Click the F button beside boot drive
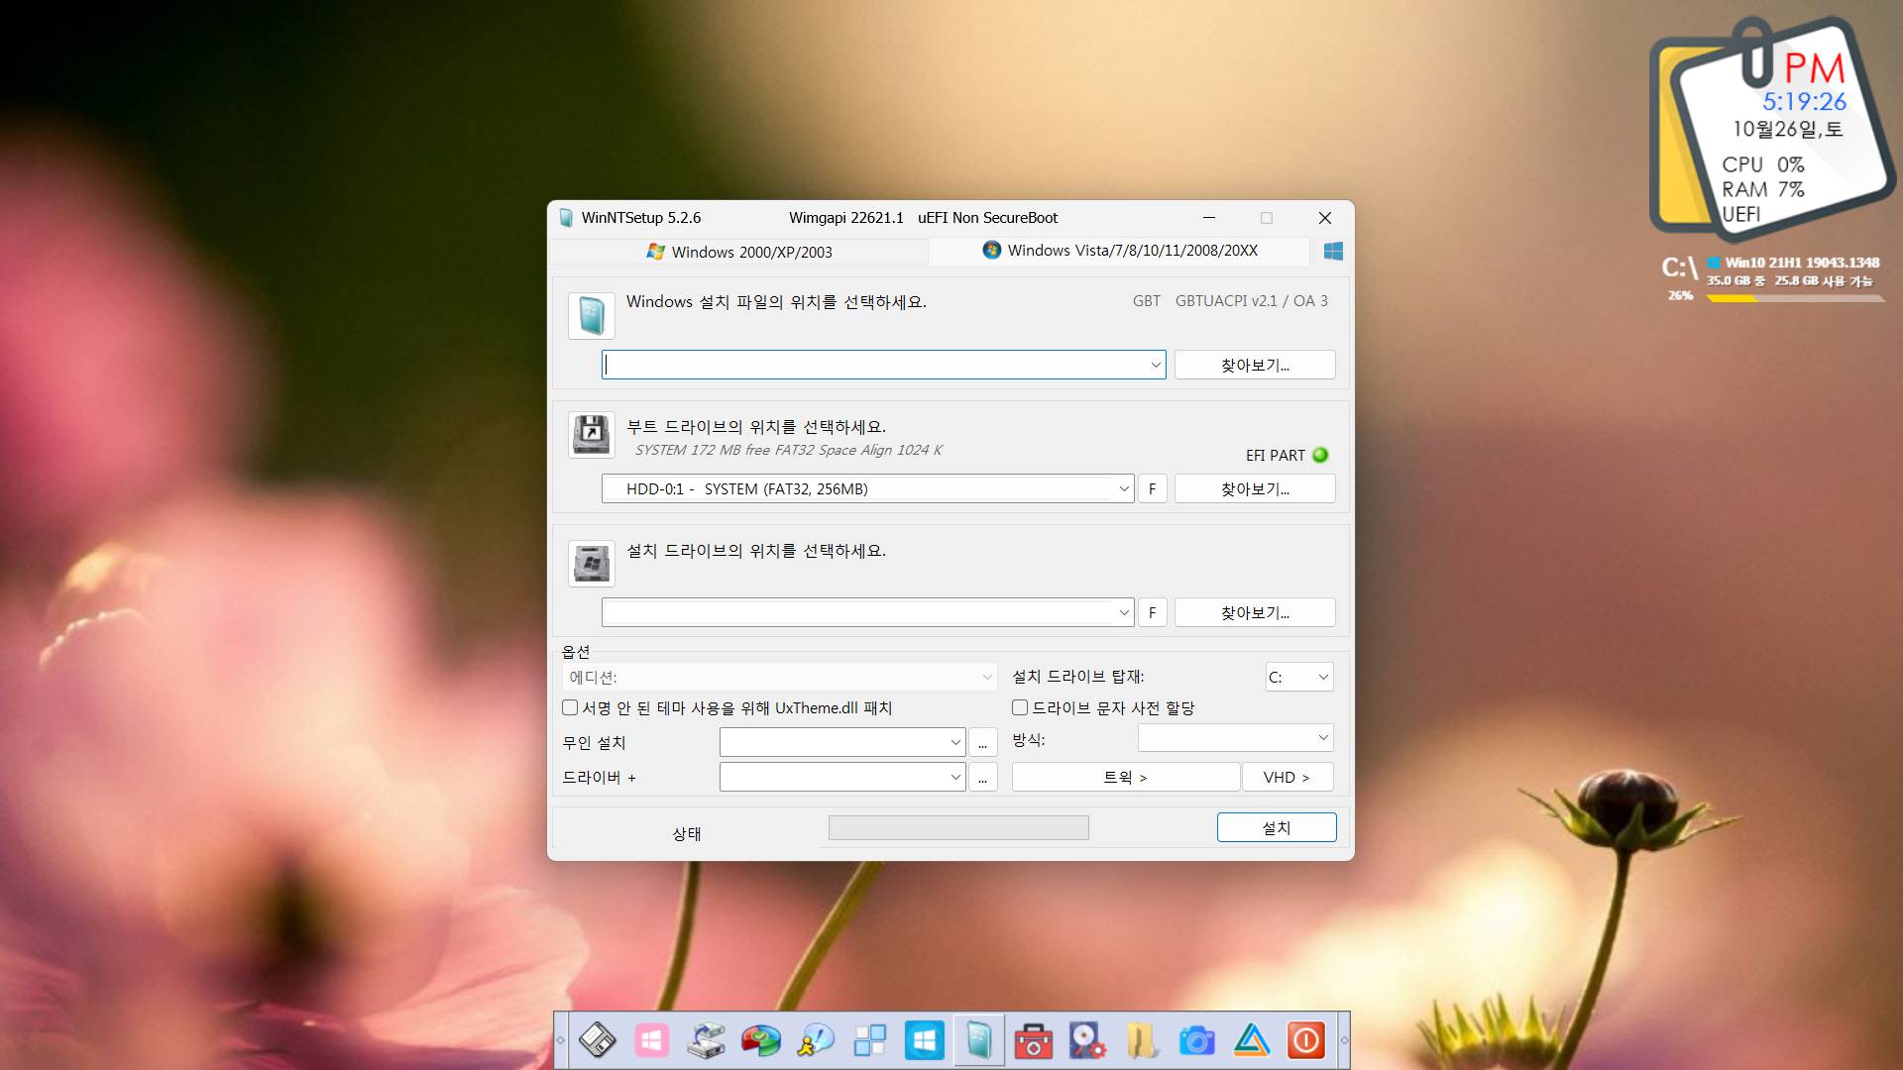This screenshot has height=1070, width=1903. click(1152, 488)
